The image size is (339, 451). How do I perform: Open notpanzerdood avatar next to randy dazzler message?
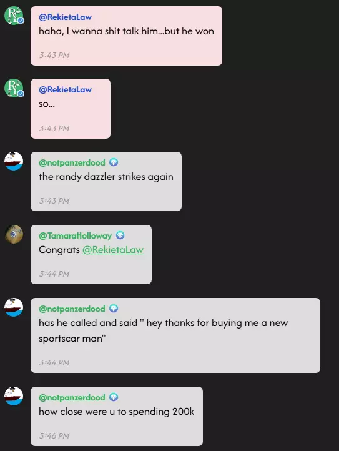coord(14,161)
